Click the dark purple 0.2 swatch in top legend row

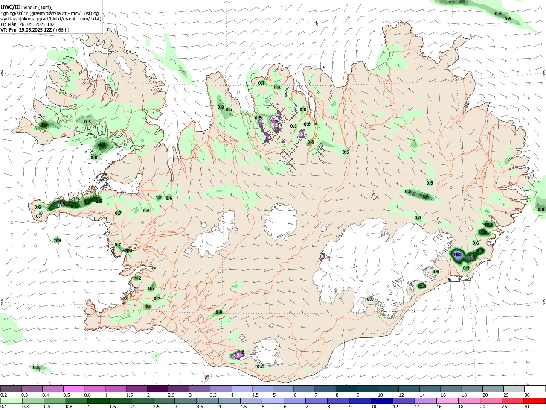coord(10,389)
